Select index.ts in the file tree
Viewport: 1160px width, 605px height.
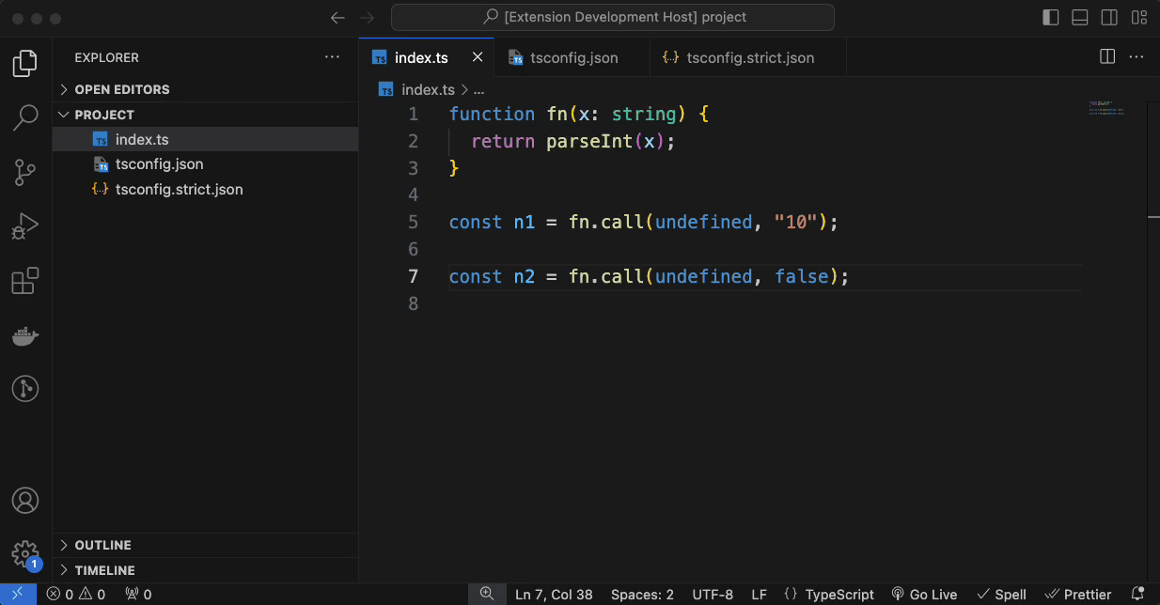pos(205,139)
